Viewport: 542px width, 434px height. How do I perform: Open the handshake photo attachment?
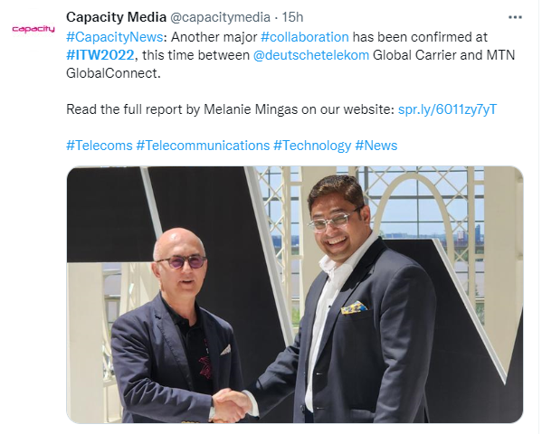pyautogui.click(x=294, y=295)
